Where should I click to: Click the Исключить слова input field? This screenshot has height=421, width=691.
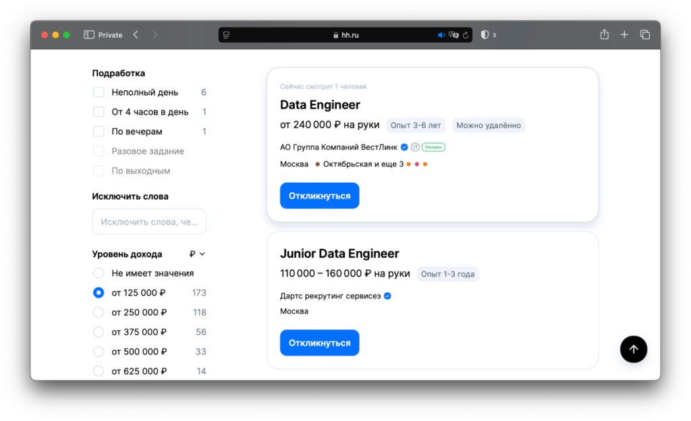pyautogui.click(x=149, y=221)
